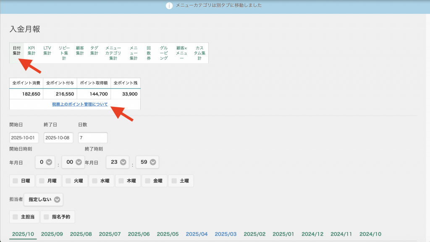Click the info icon in top banner

[169, 6]
